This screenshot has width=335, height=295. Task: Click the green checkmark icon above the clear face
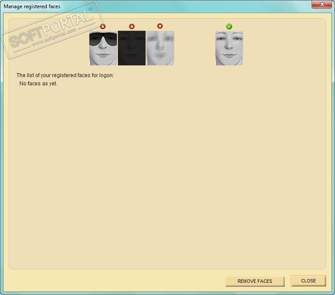[x=229, y=26]
